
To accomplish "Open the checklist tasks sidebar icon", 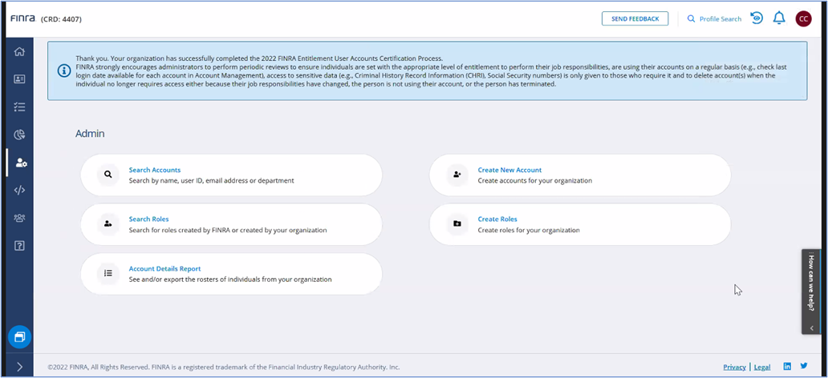I will pyautogui.click(x=19, y=107).
